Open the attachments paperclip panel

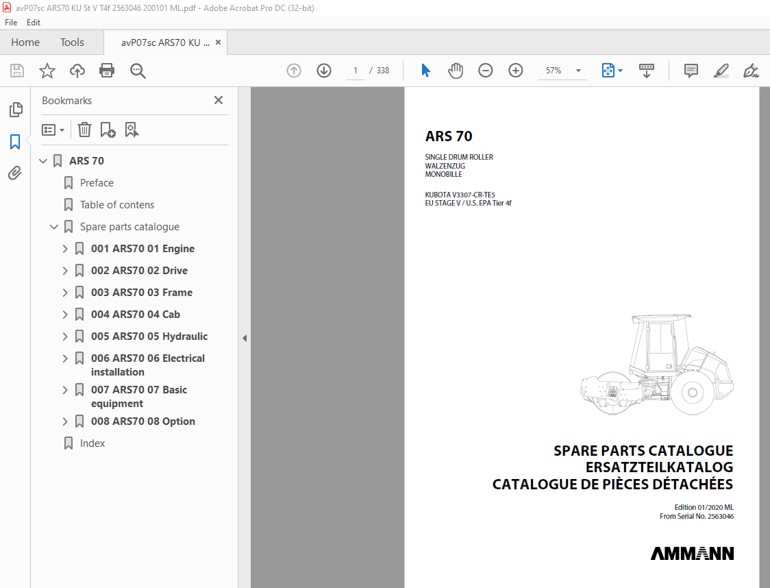click(15, 173)
